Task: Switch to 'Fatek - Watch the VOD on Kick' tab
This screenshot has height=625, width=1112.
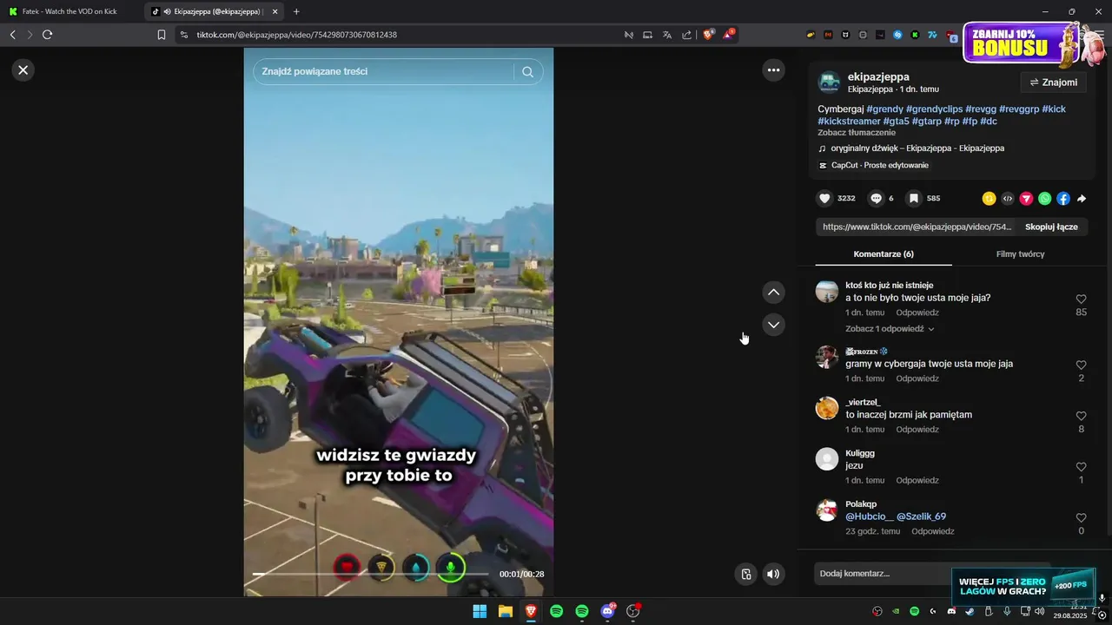Action: [x=69, y=11]
